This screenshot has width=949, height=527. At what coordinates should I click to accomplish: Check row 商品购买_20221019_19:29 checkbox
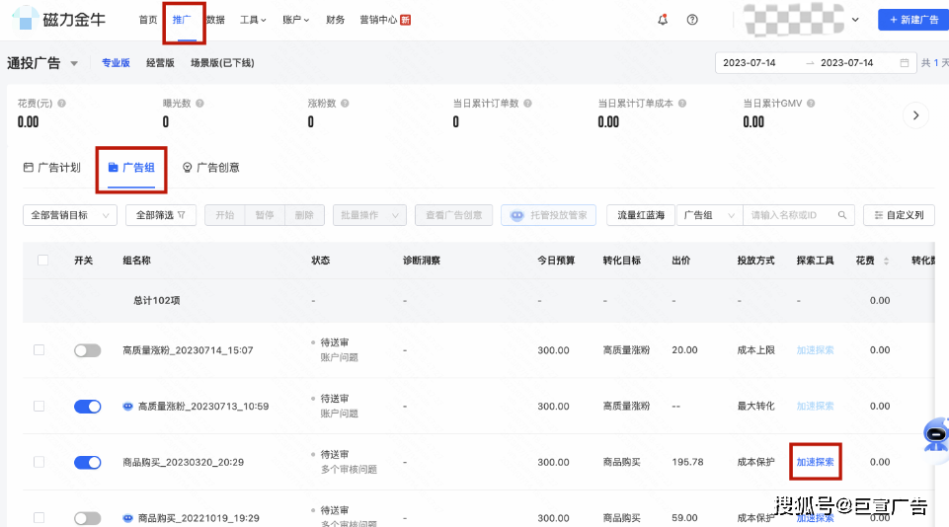(x=40, y=518)
